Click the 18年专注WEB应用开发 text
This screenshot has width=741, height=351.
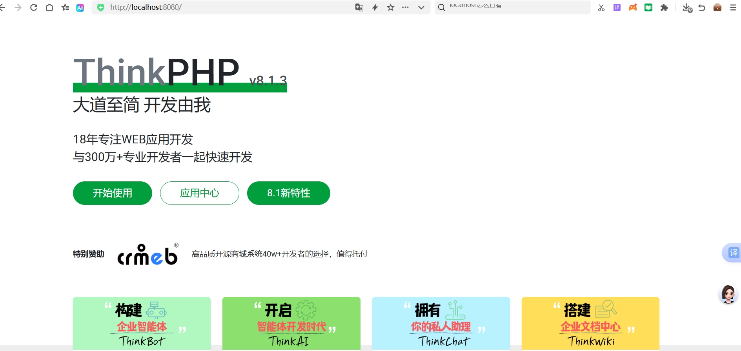[x=133, y=139]
